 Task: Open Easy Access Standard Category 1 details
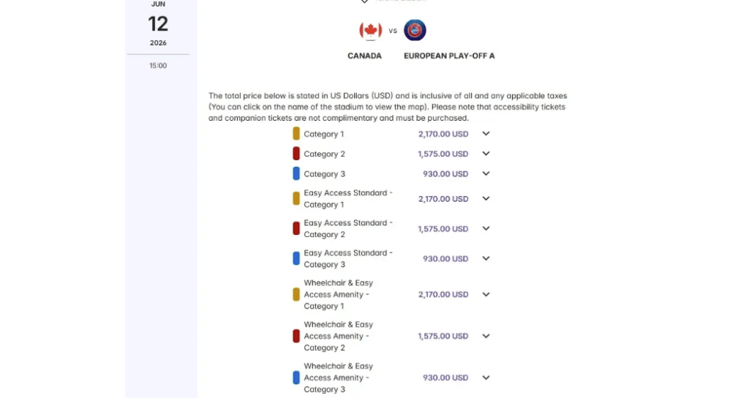486,199
